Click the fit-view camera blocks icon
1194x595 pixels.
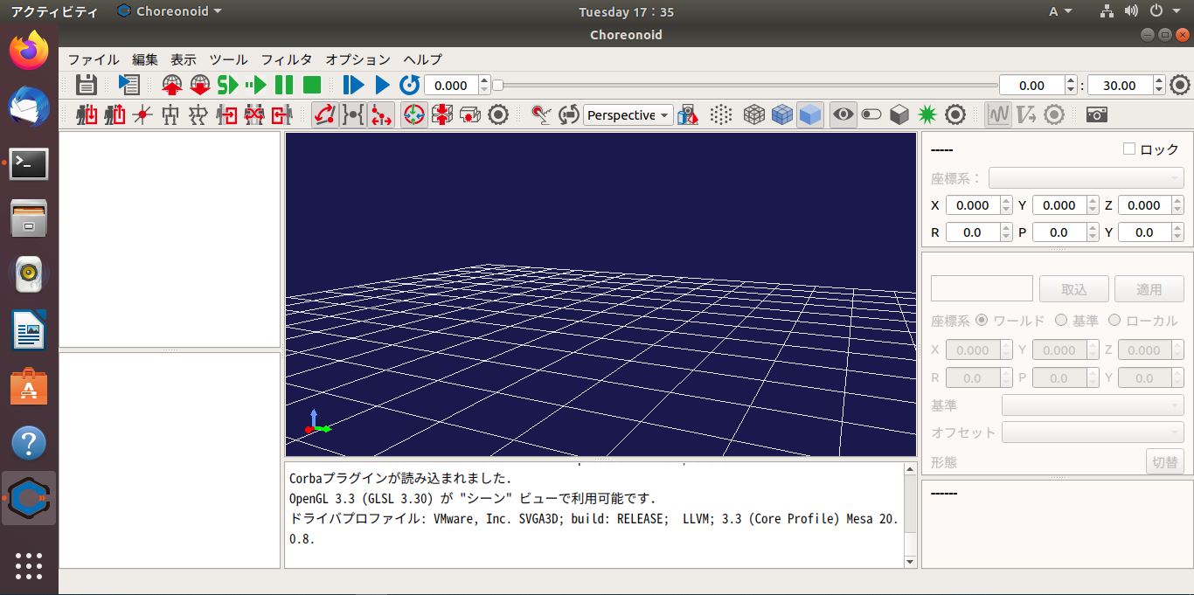tap(688, 114)
